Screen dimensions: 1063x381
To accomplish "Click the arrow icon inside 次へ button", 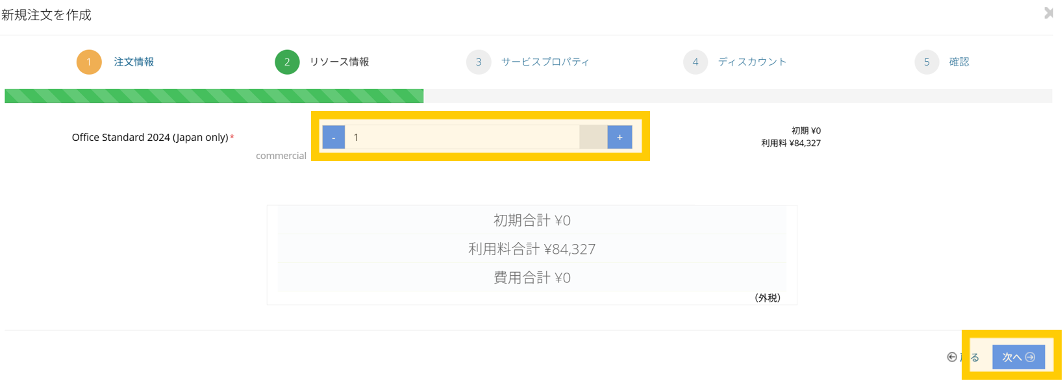I will 1030,357.
